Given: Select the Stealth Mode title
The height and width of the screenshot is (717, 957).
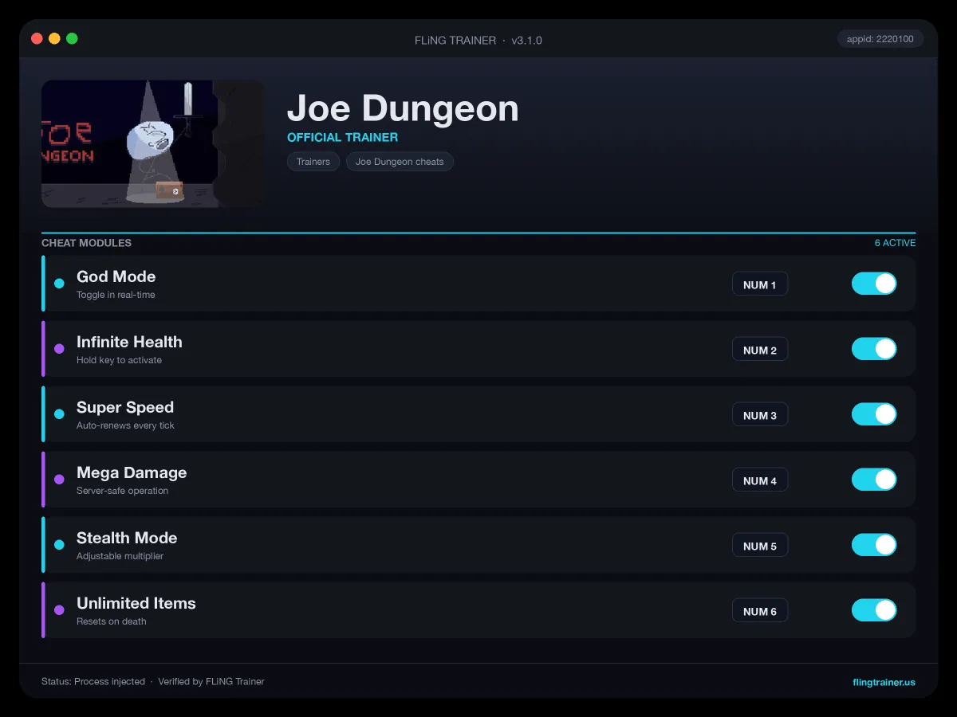Looking at the screenshot, I should [x=127, y=538].
